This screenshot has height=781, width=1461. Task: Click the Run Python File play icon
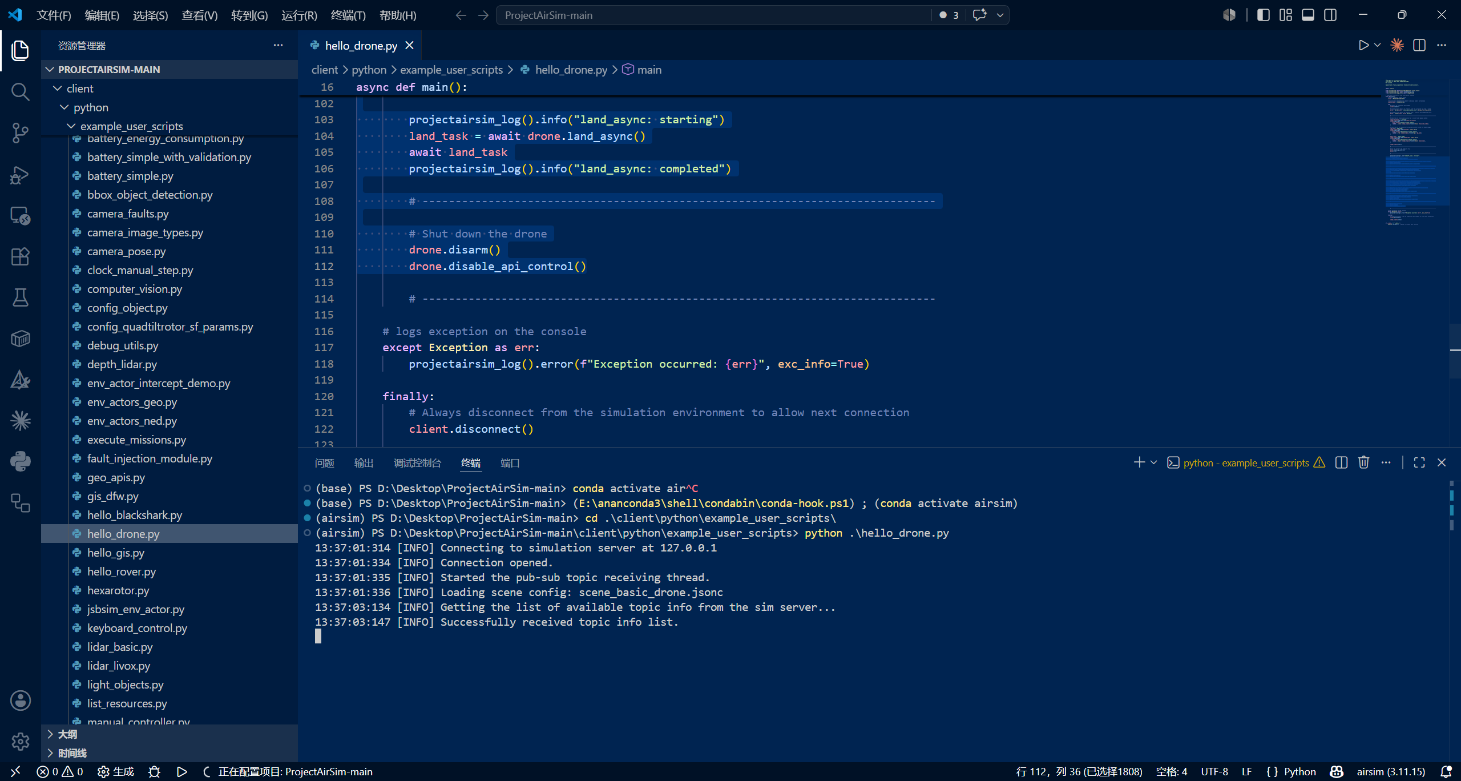(1363, 45)
